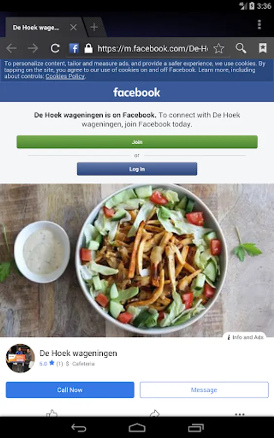Screen dimensions: 274x438
Task: Open search with the magnifier icon
Action: click(x=241, y=48)
